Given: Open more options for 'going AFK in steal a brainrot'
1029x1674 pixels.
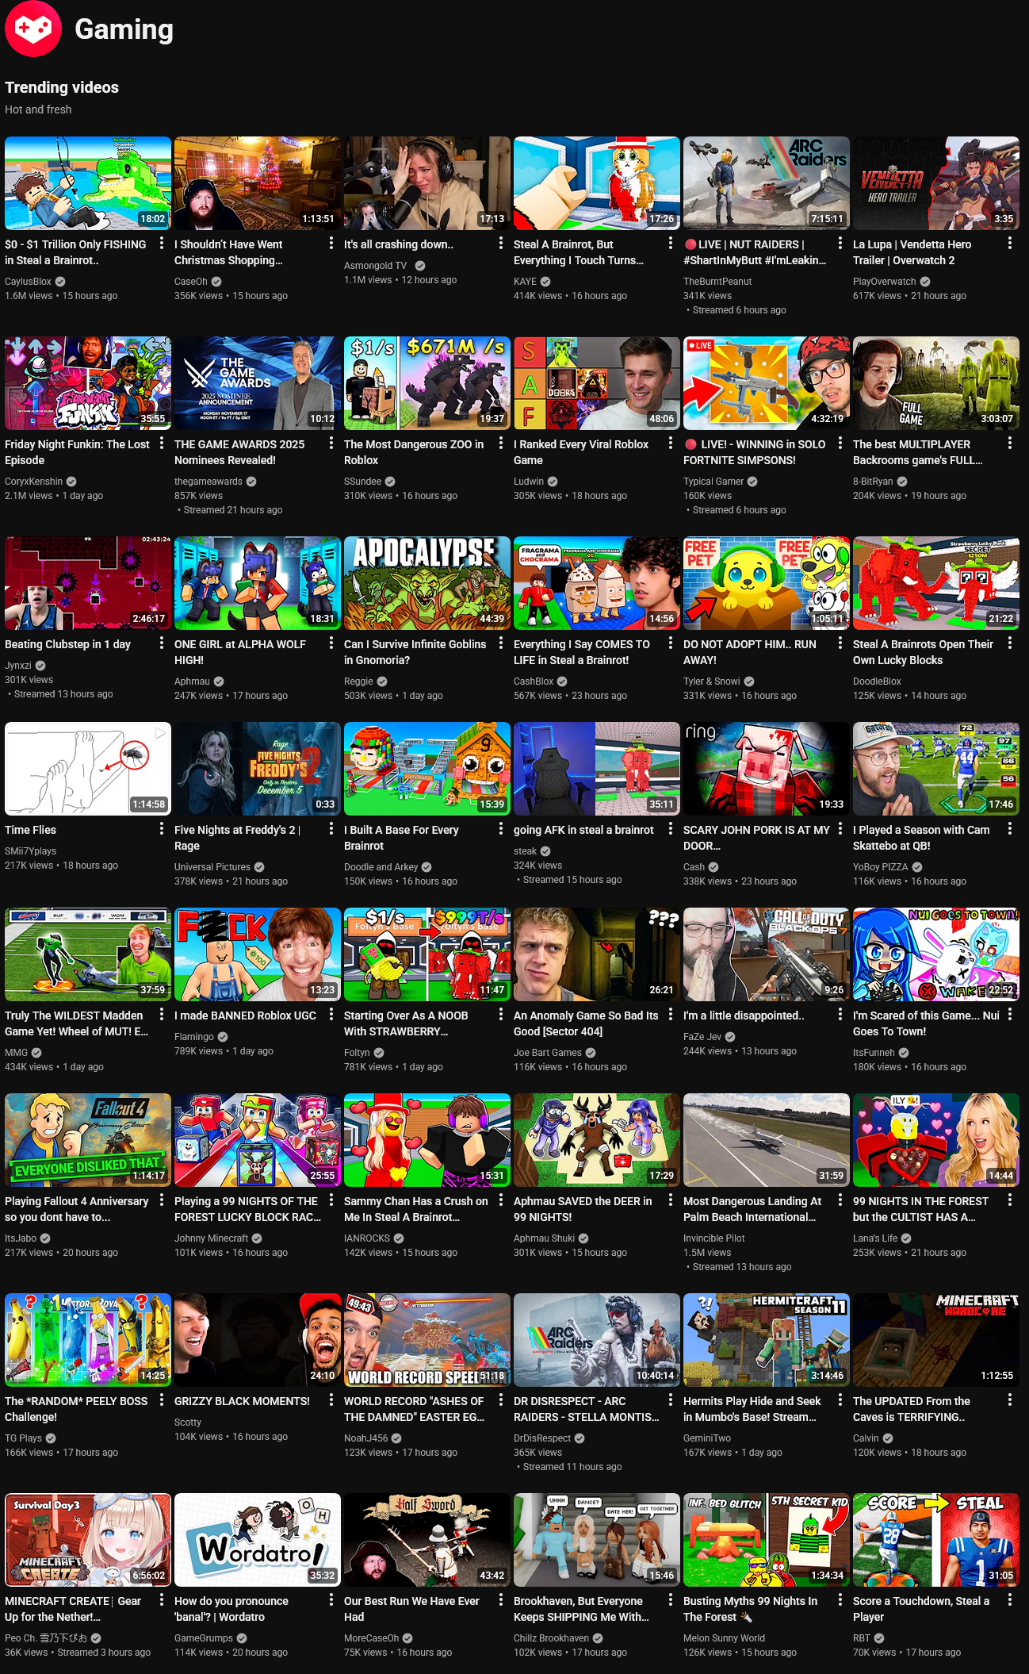Looking at the screenshot, I should tap(671, 829).
